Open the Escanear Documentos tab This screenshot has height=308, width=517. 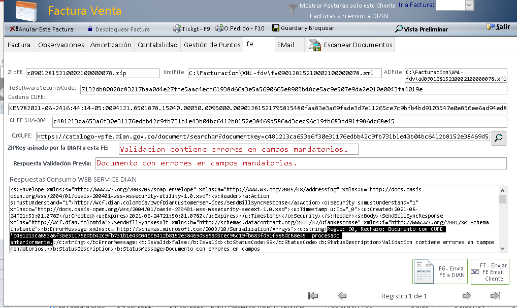point(350,45)
